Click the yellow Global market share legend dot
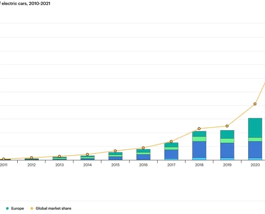Image resolution: width=265 pixels, height=214 pixels. (x=32, y=209)
